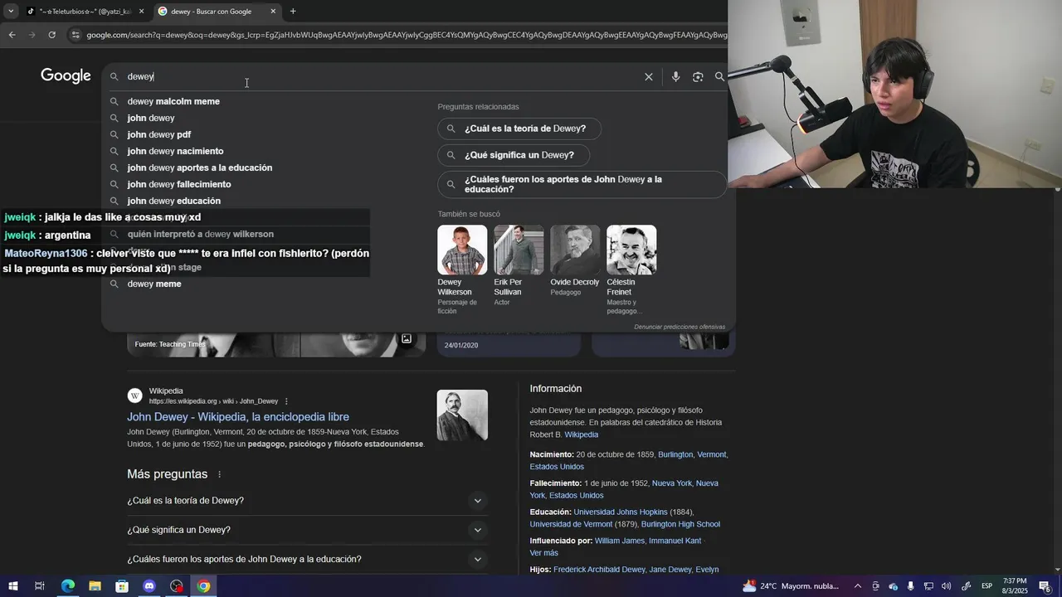Reload the page with the refresh icon

tap(51, 35)
